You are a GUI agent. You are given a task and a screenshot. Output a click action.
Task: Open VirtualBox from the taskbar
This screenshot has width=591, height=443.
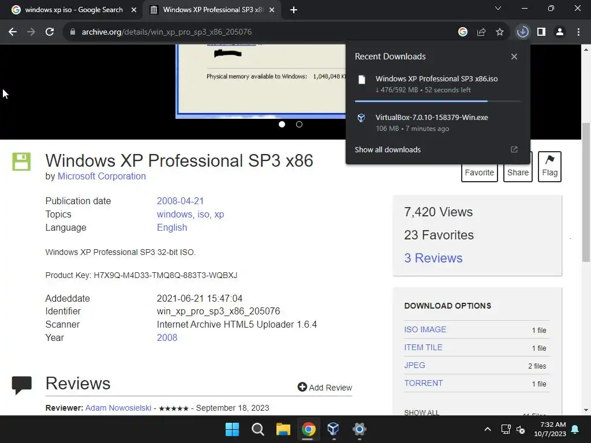334,429
